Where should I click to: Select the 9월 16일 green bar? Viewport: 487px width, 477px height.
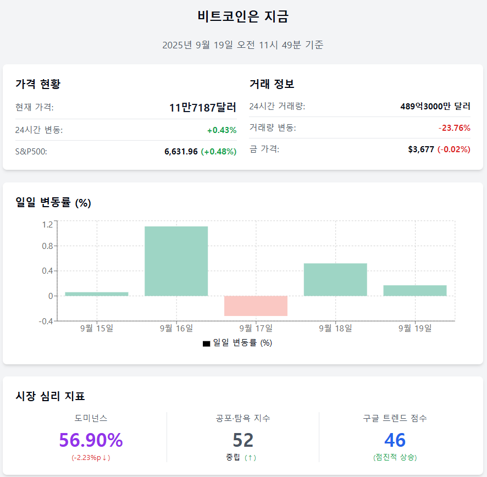tap(176, 261)
